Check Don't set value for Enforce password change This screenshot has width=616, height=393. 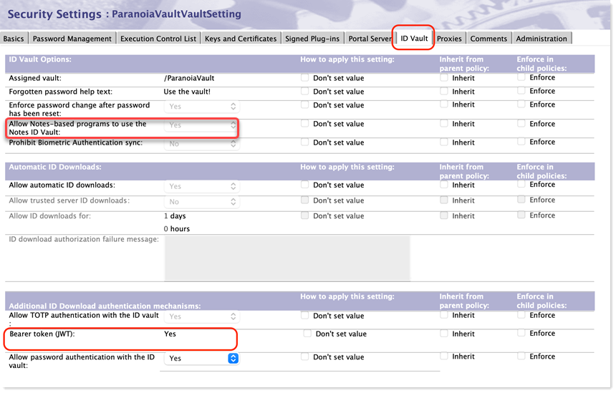point(304,105)
